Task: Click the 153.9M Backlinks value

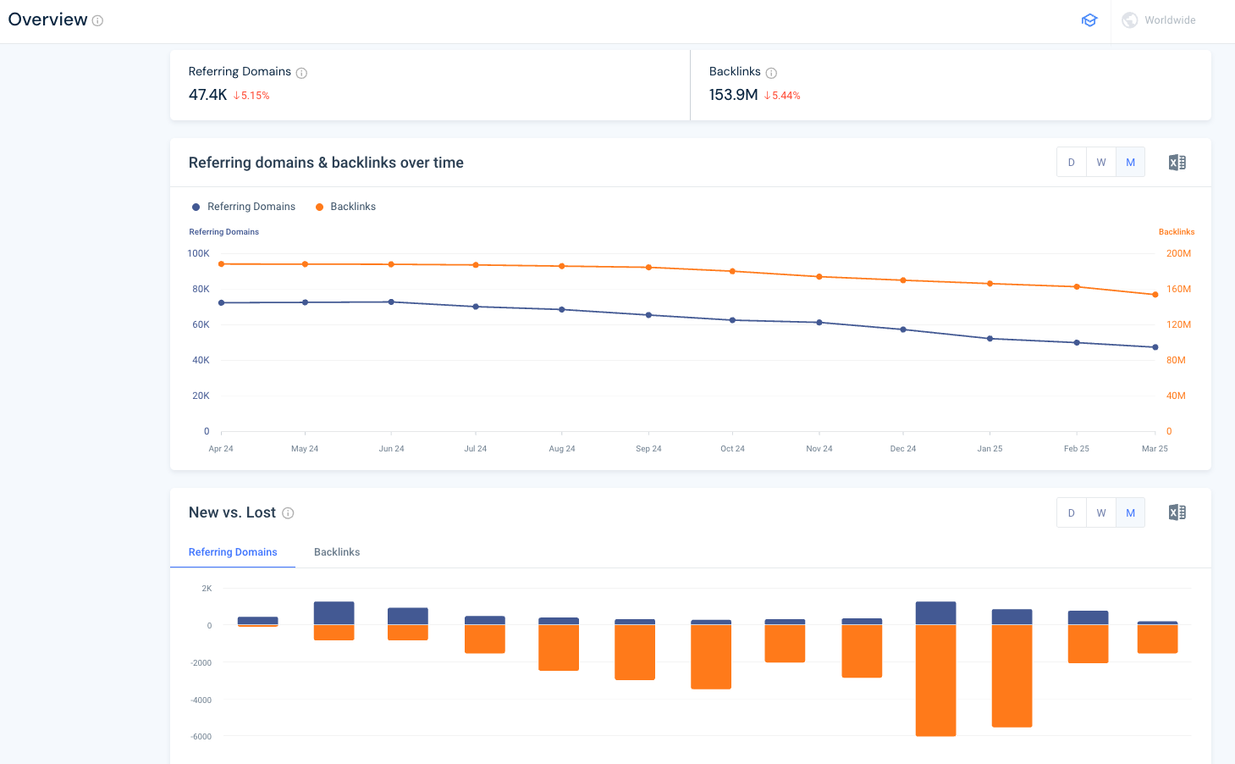Action: (x=732, y=95)
